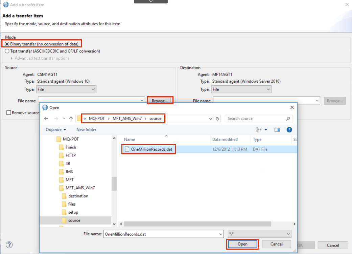This screenshot has width=352, height=254.
Task: Expand Advanced text transfer options
Action: click(x=11, y=58)
